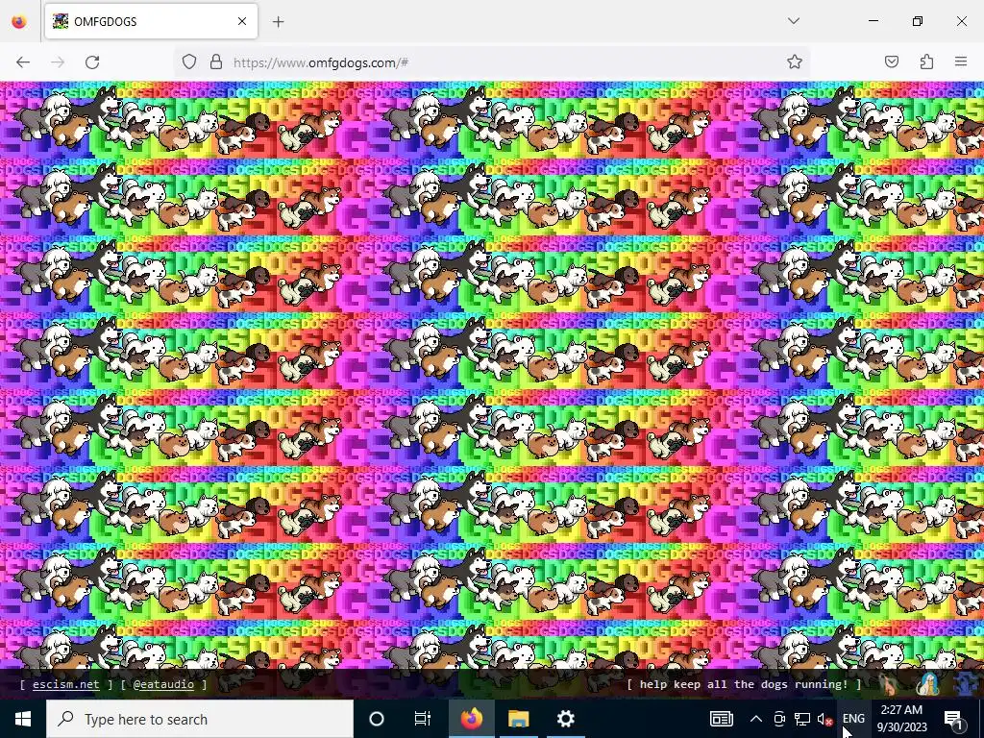This screenshot has height=738, width=984.
Task: Bookmark this page with the star
Action: 795,61
